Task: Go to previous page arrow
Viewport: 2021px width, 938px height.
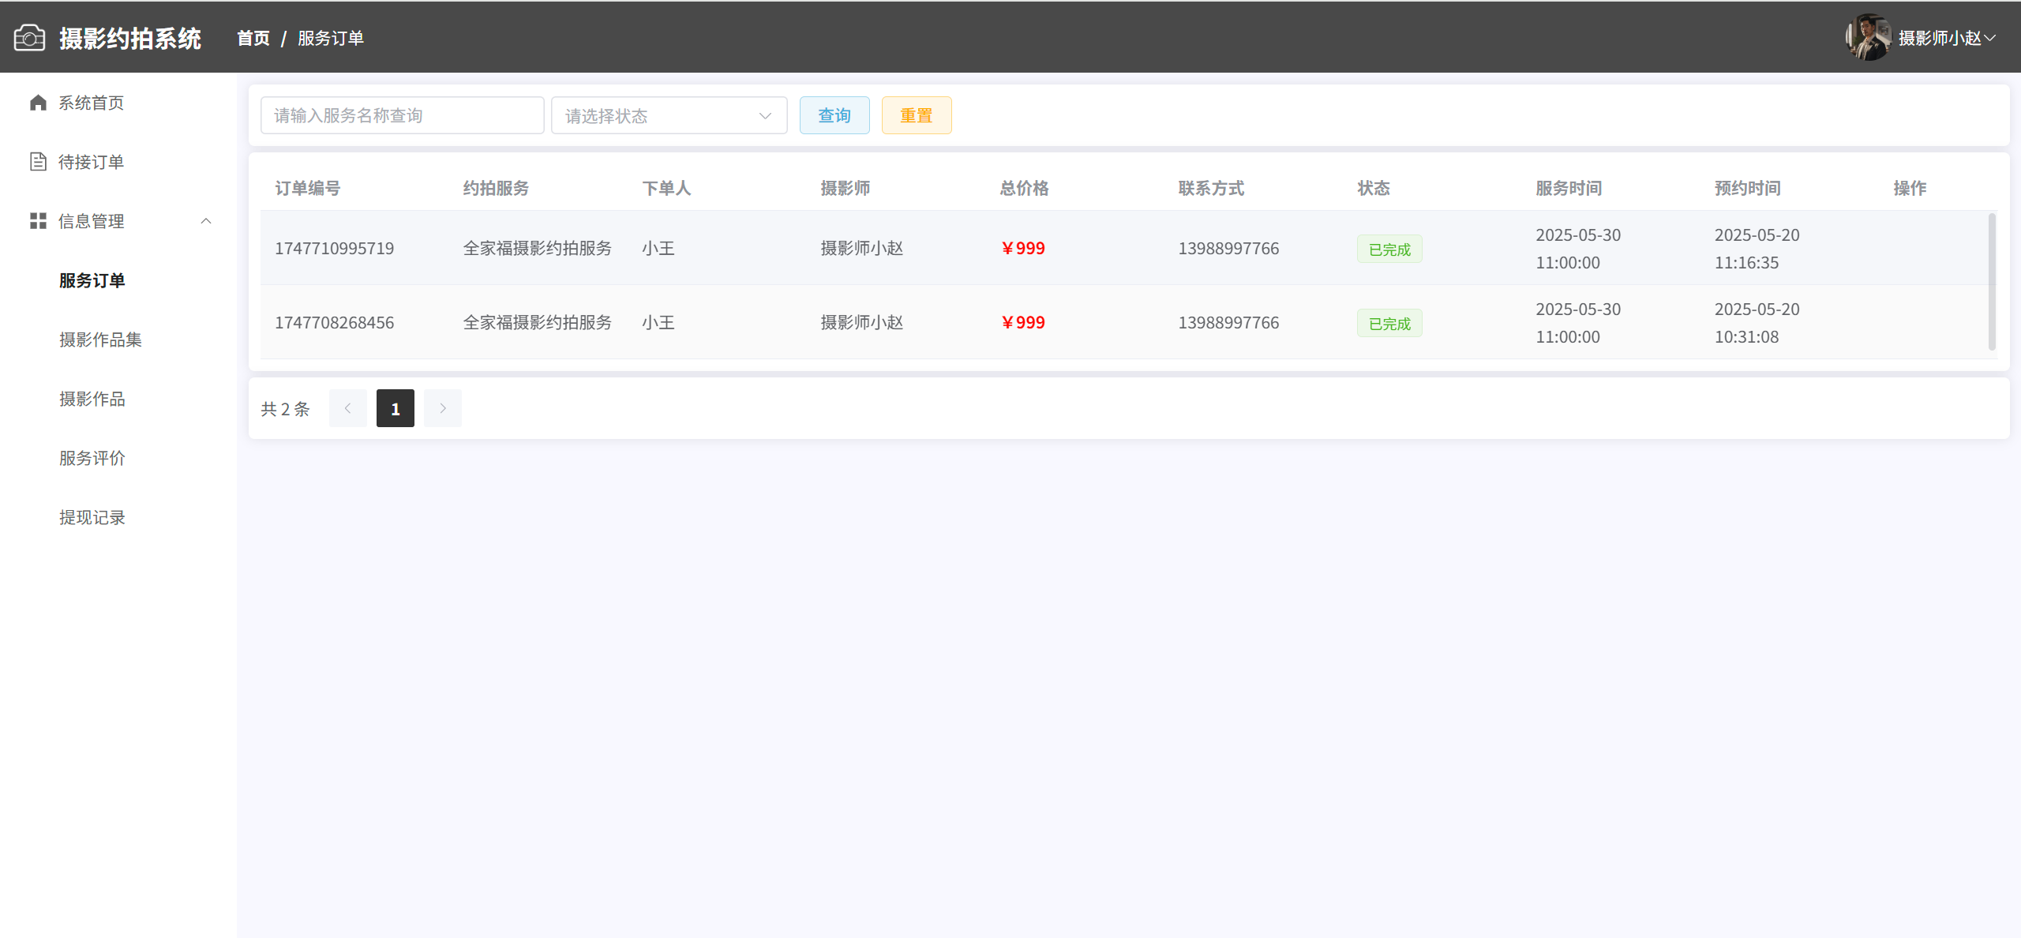Action: [347, 408]
